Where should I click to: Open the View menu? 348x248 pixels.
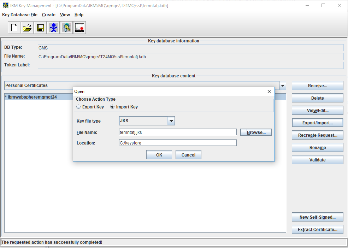pyautogui.click(x=65, y=14)
